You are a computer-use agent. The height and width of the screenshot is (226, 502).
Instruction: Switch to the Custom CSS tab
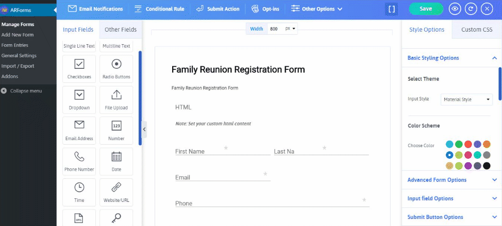point(477,30)
